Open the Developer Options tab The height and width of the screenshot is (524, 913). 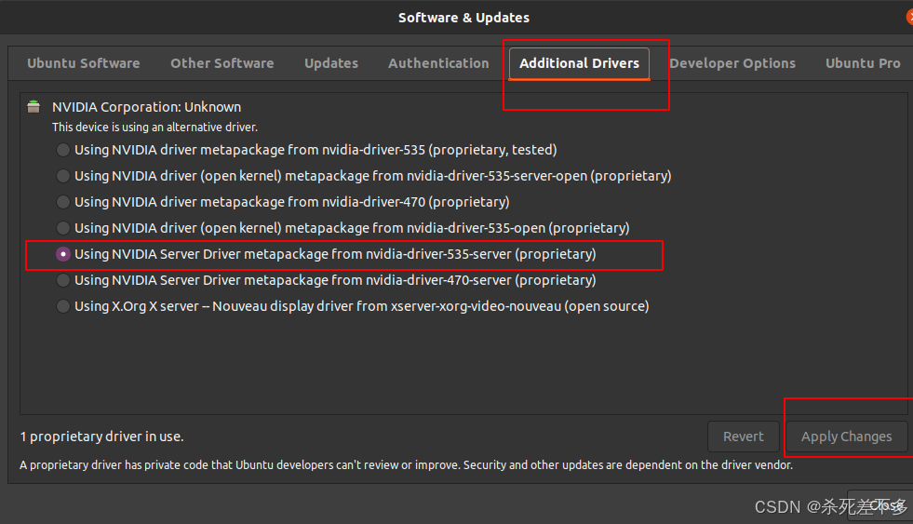pos(732,63)
